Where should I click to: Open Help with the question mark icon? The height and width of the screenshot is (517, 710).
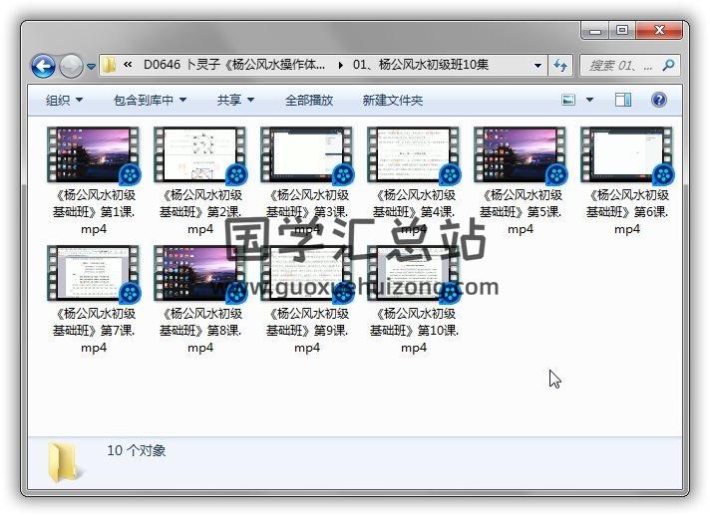(x=659, y=100)
